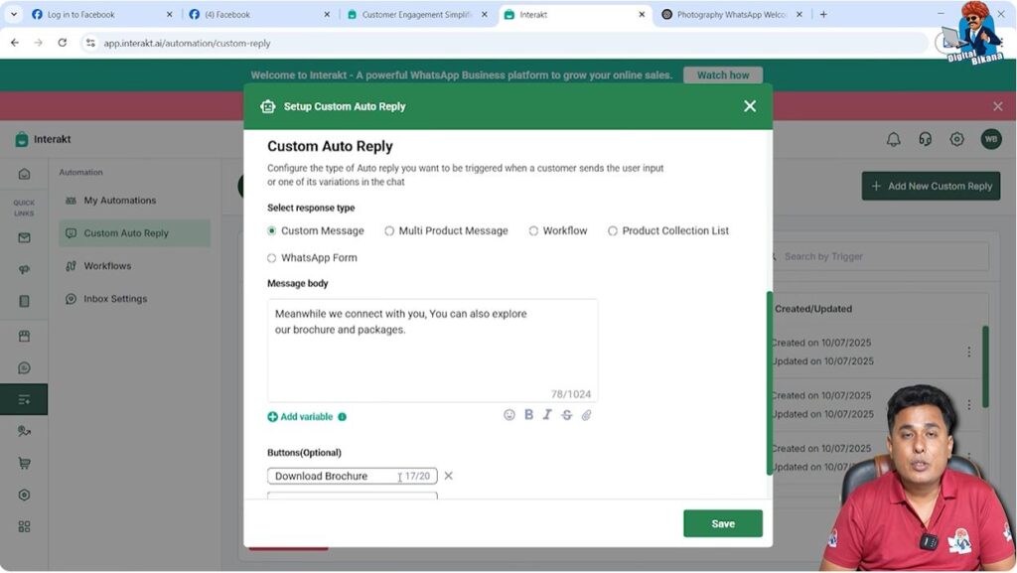
Task: Choose the Workflow response type
Action: [533, 230]
